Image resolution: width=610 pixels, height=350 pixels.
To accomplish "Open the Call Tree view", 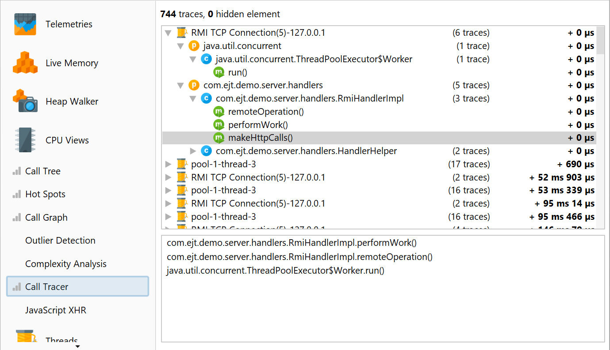I will 43,171.
